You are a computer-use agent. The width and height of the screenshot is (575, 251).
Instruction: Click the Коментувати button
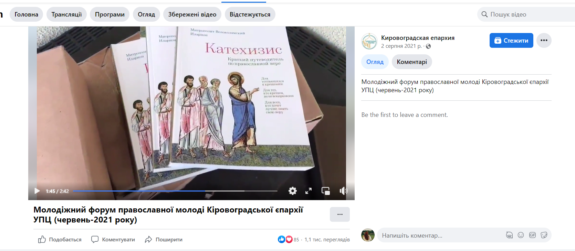point(113,239)
